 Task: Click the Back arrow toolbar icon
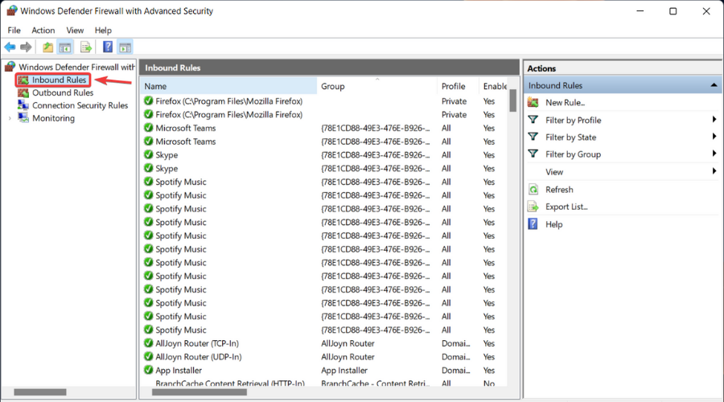tap(10, 47)
